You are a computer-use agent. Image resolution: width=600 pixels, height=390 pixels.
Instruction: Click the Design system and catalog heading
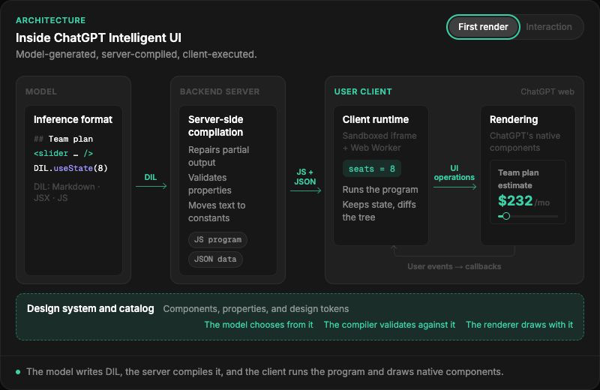tap(90, 308)
